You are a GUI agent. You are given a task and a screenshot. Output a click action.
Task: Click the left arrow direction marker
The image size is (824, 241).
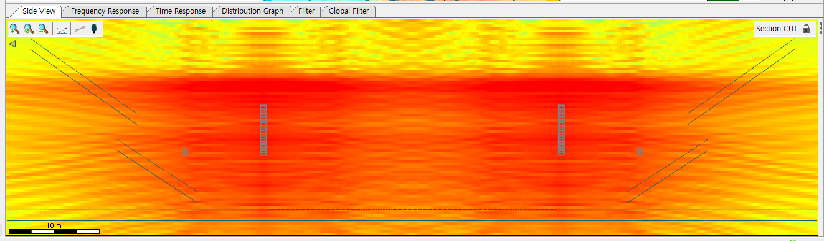(15, 44)
